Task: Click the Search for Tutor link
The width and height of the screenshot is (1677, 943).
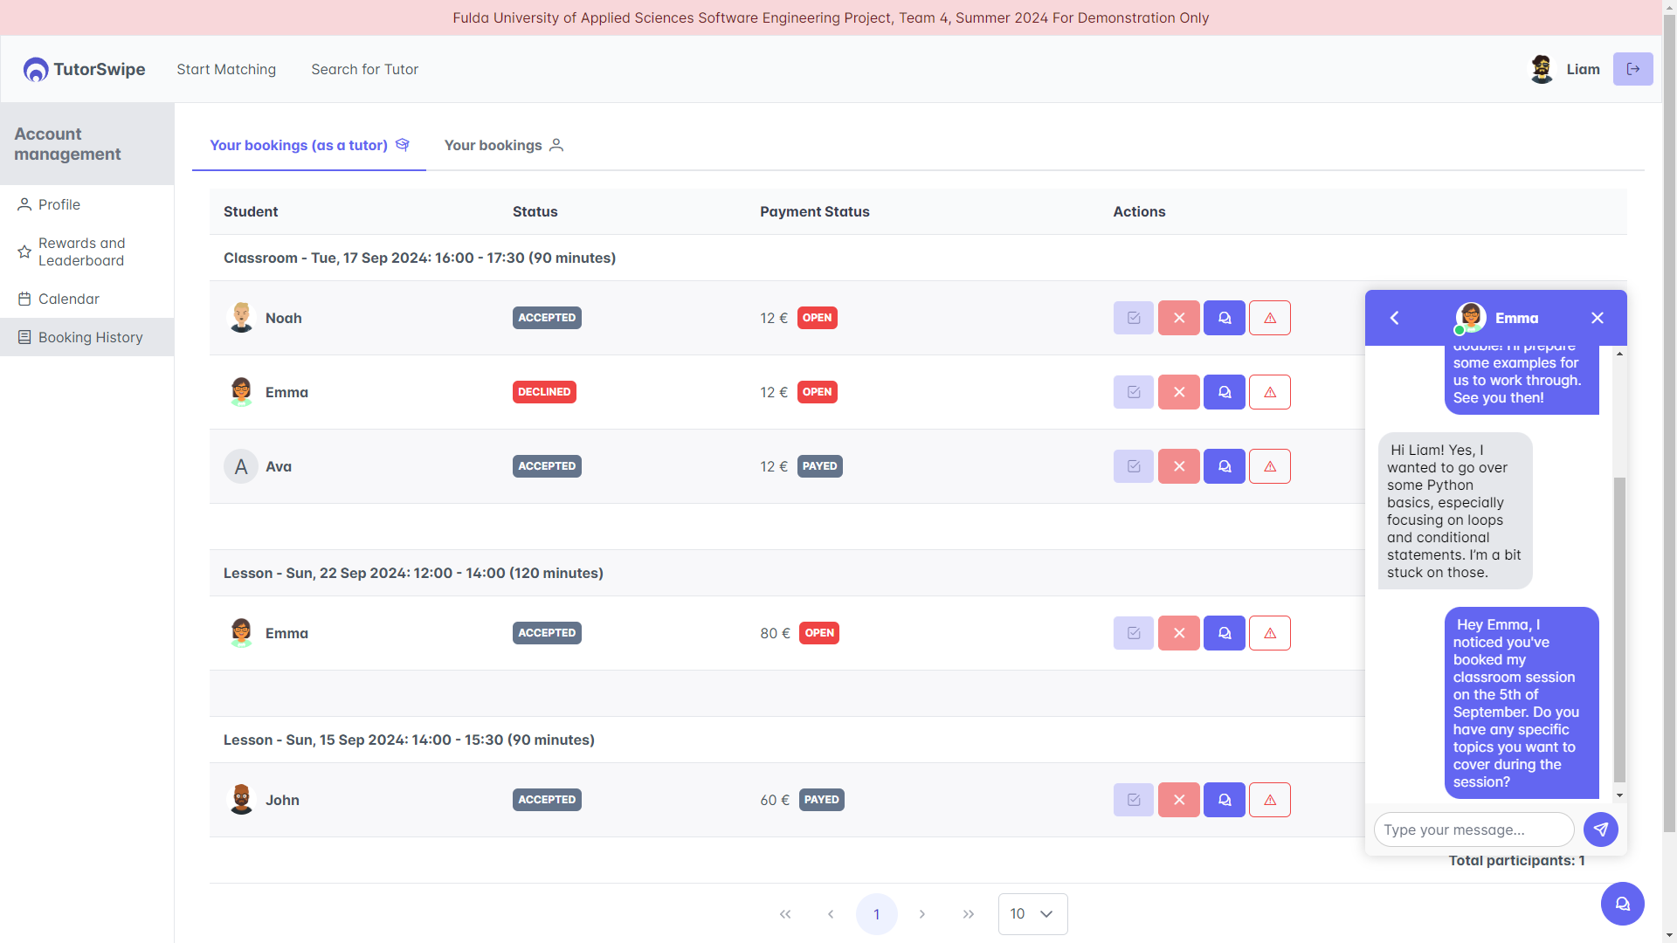Action: (x=364, y=69)
